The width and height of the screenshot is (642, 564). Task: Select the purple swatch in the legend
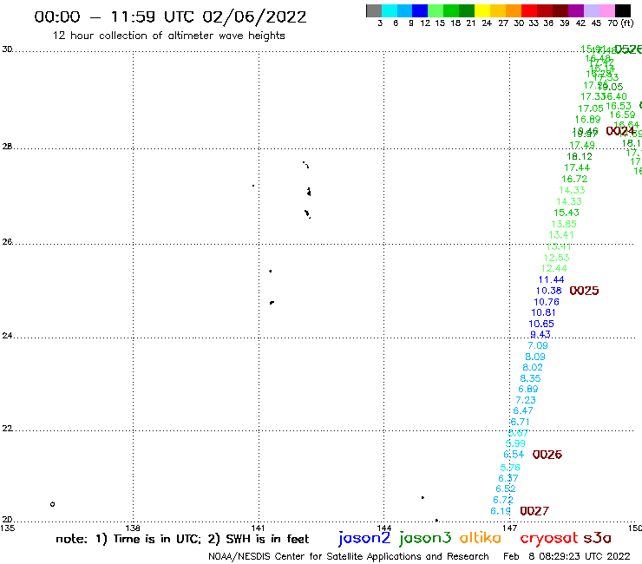point(576,10)
